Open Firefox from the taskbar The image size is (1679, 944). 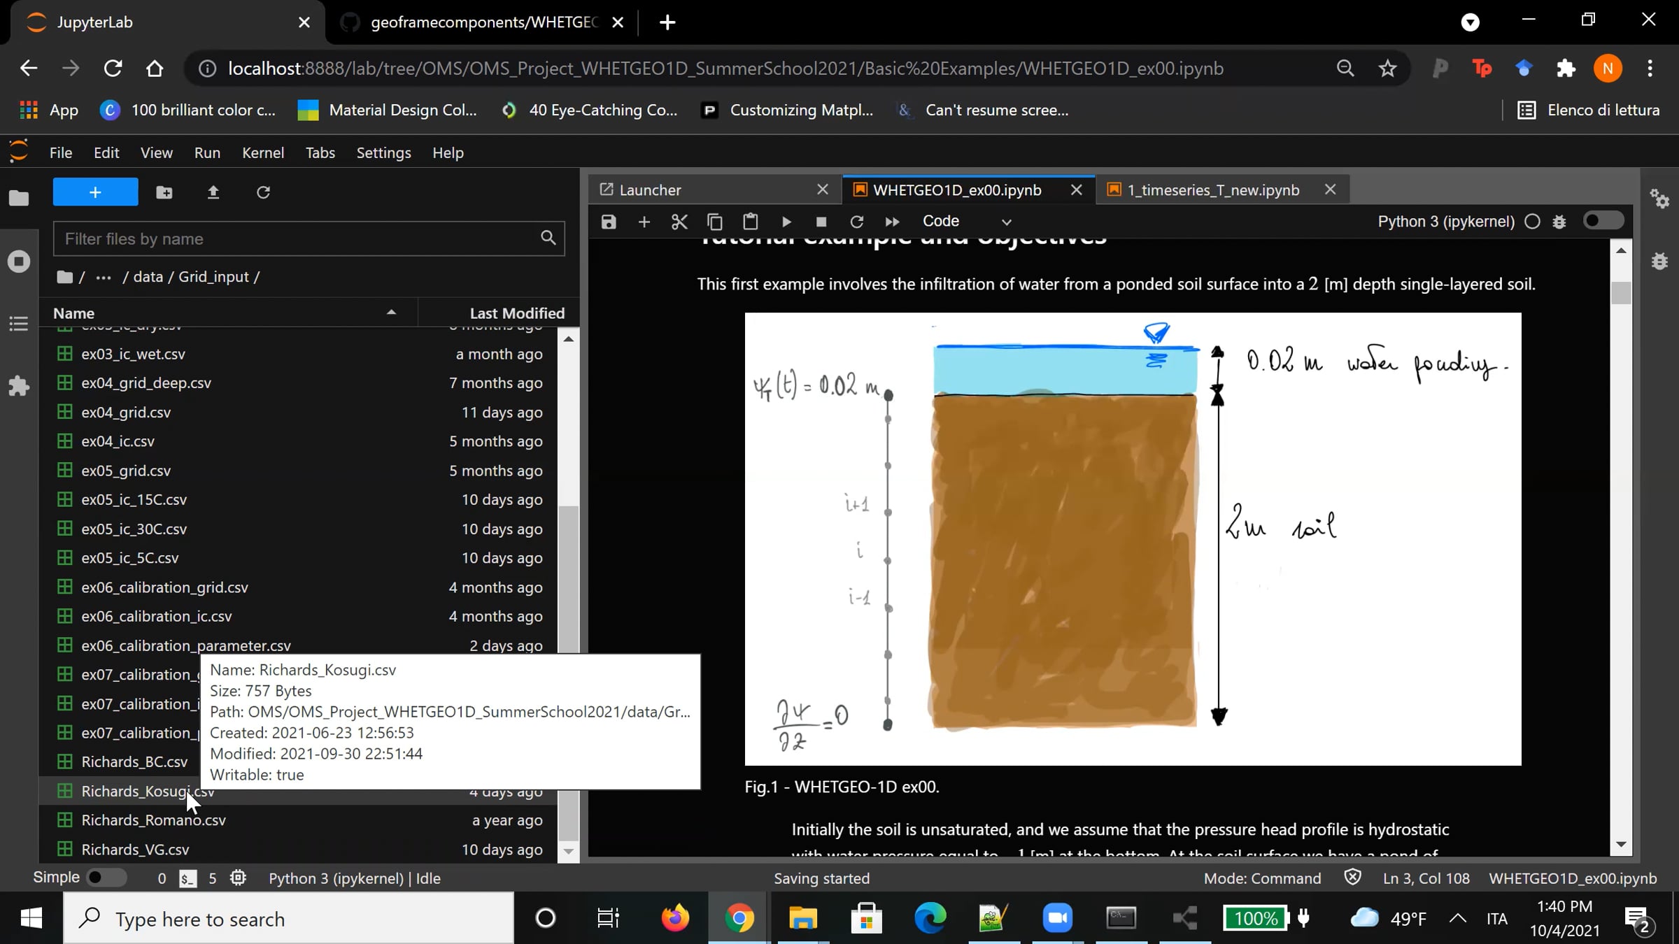tap(675, 918)
